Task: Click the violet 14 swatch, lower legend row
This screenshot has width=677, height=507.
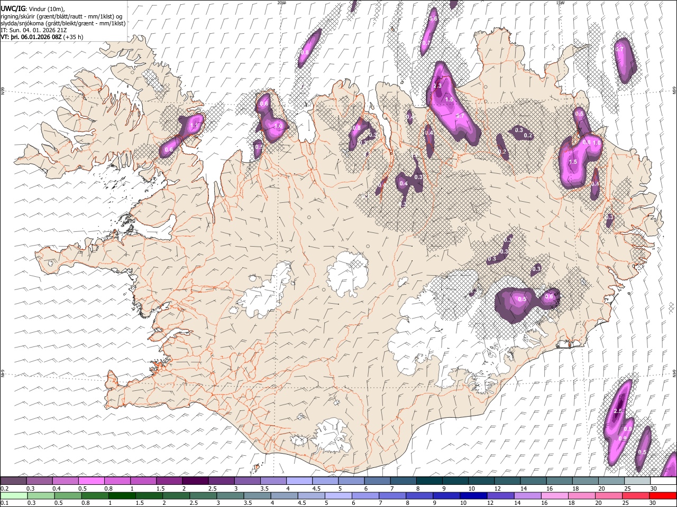Action: tap(528, 495)
